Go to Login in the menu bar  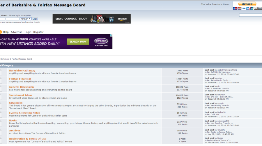click(28, 32)
